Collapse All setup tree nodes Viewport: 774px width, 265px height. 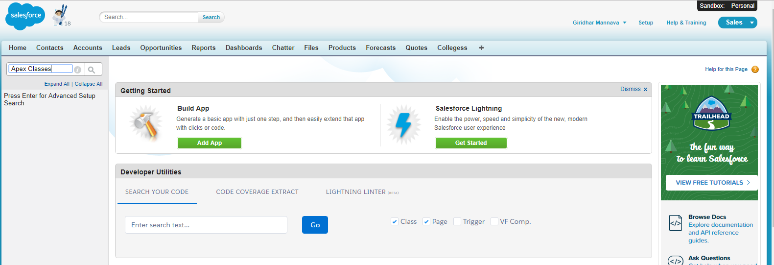(89, 84)
